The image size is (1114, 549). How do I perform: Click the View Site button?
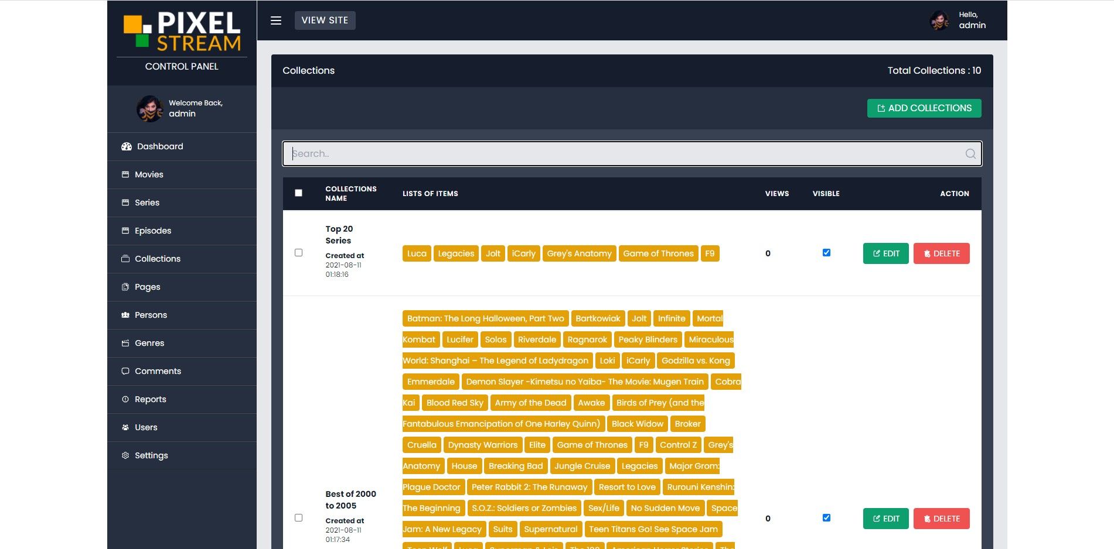[325, 20]
